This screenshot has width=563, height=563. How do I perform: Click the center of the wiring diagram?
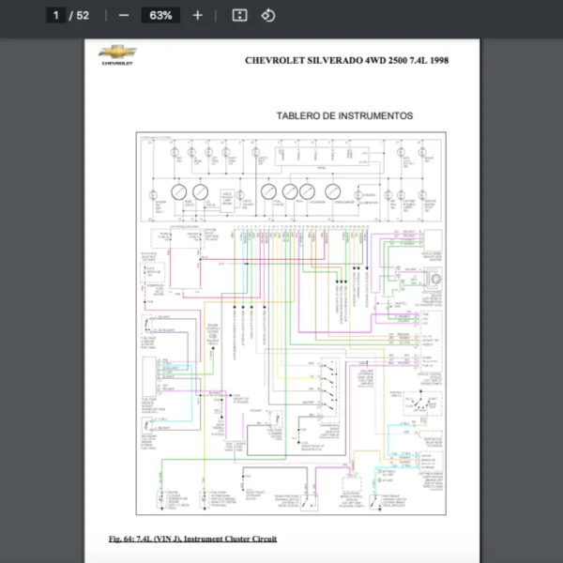[x=291, y=324]
